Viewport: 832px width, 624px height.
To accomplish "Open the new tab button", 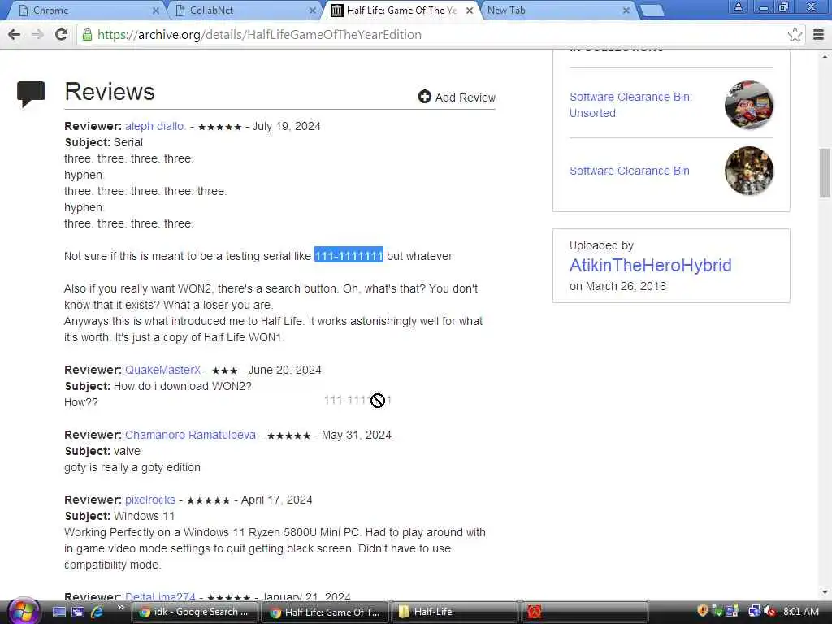I will point(652,10).
